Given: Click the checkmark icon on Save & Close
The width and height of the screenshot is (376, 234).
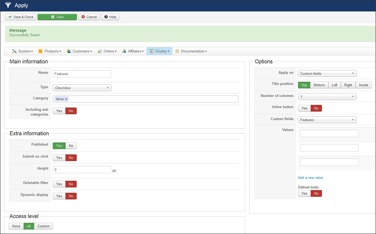Looking at the screenshot, I should (10, 17).
